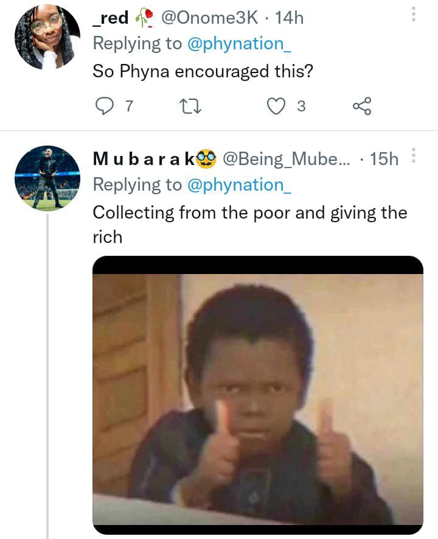This screenshot has width=438, height=539.
Task: Click the like count 3 beside the heart
Action: tap(301, 107)
